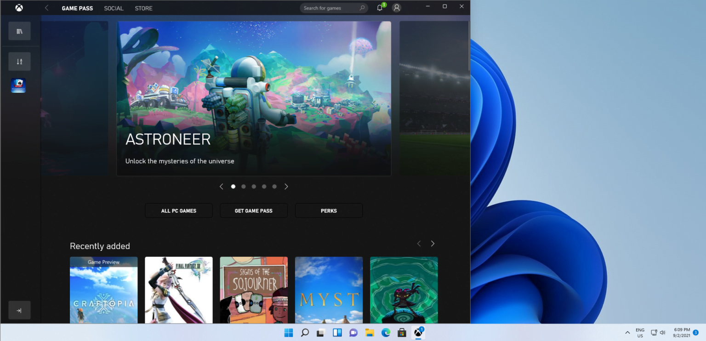Click the back navigation arrow
The height and width of the screenshot is (341, 706).
46,8
